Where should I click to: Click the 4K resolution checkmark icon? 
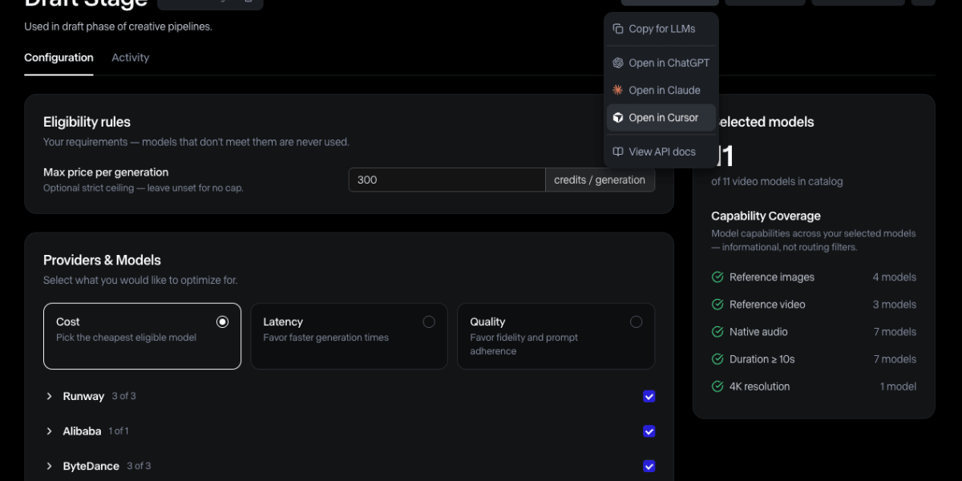point(717,386)
